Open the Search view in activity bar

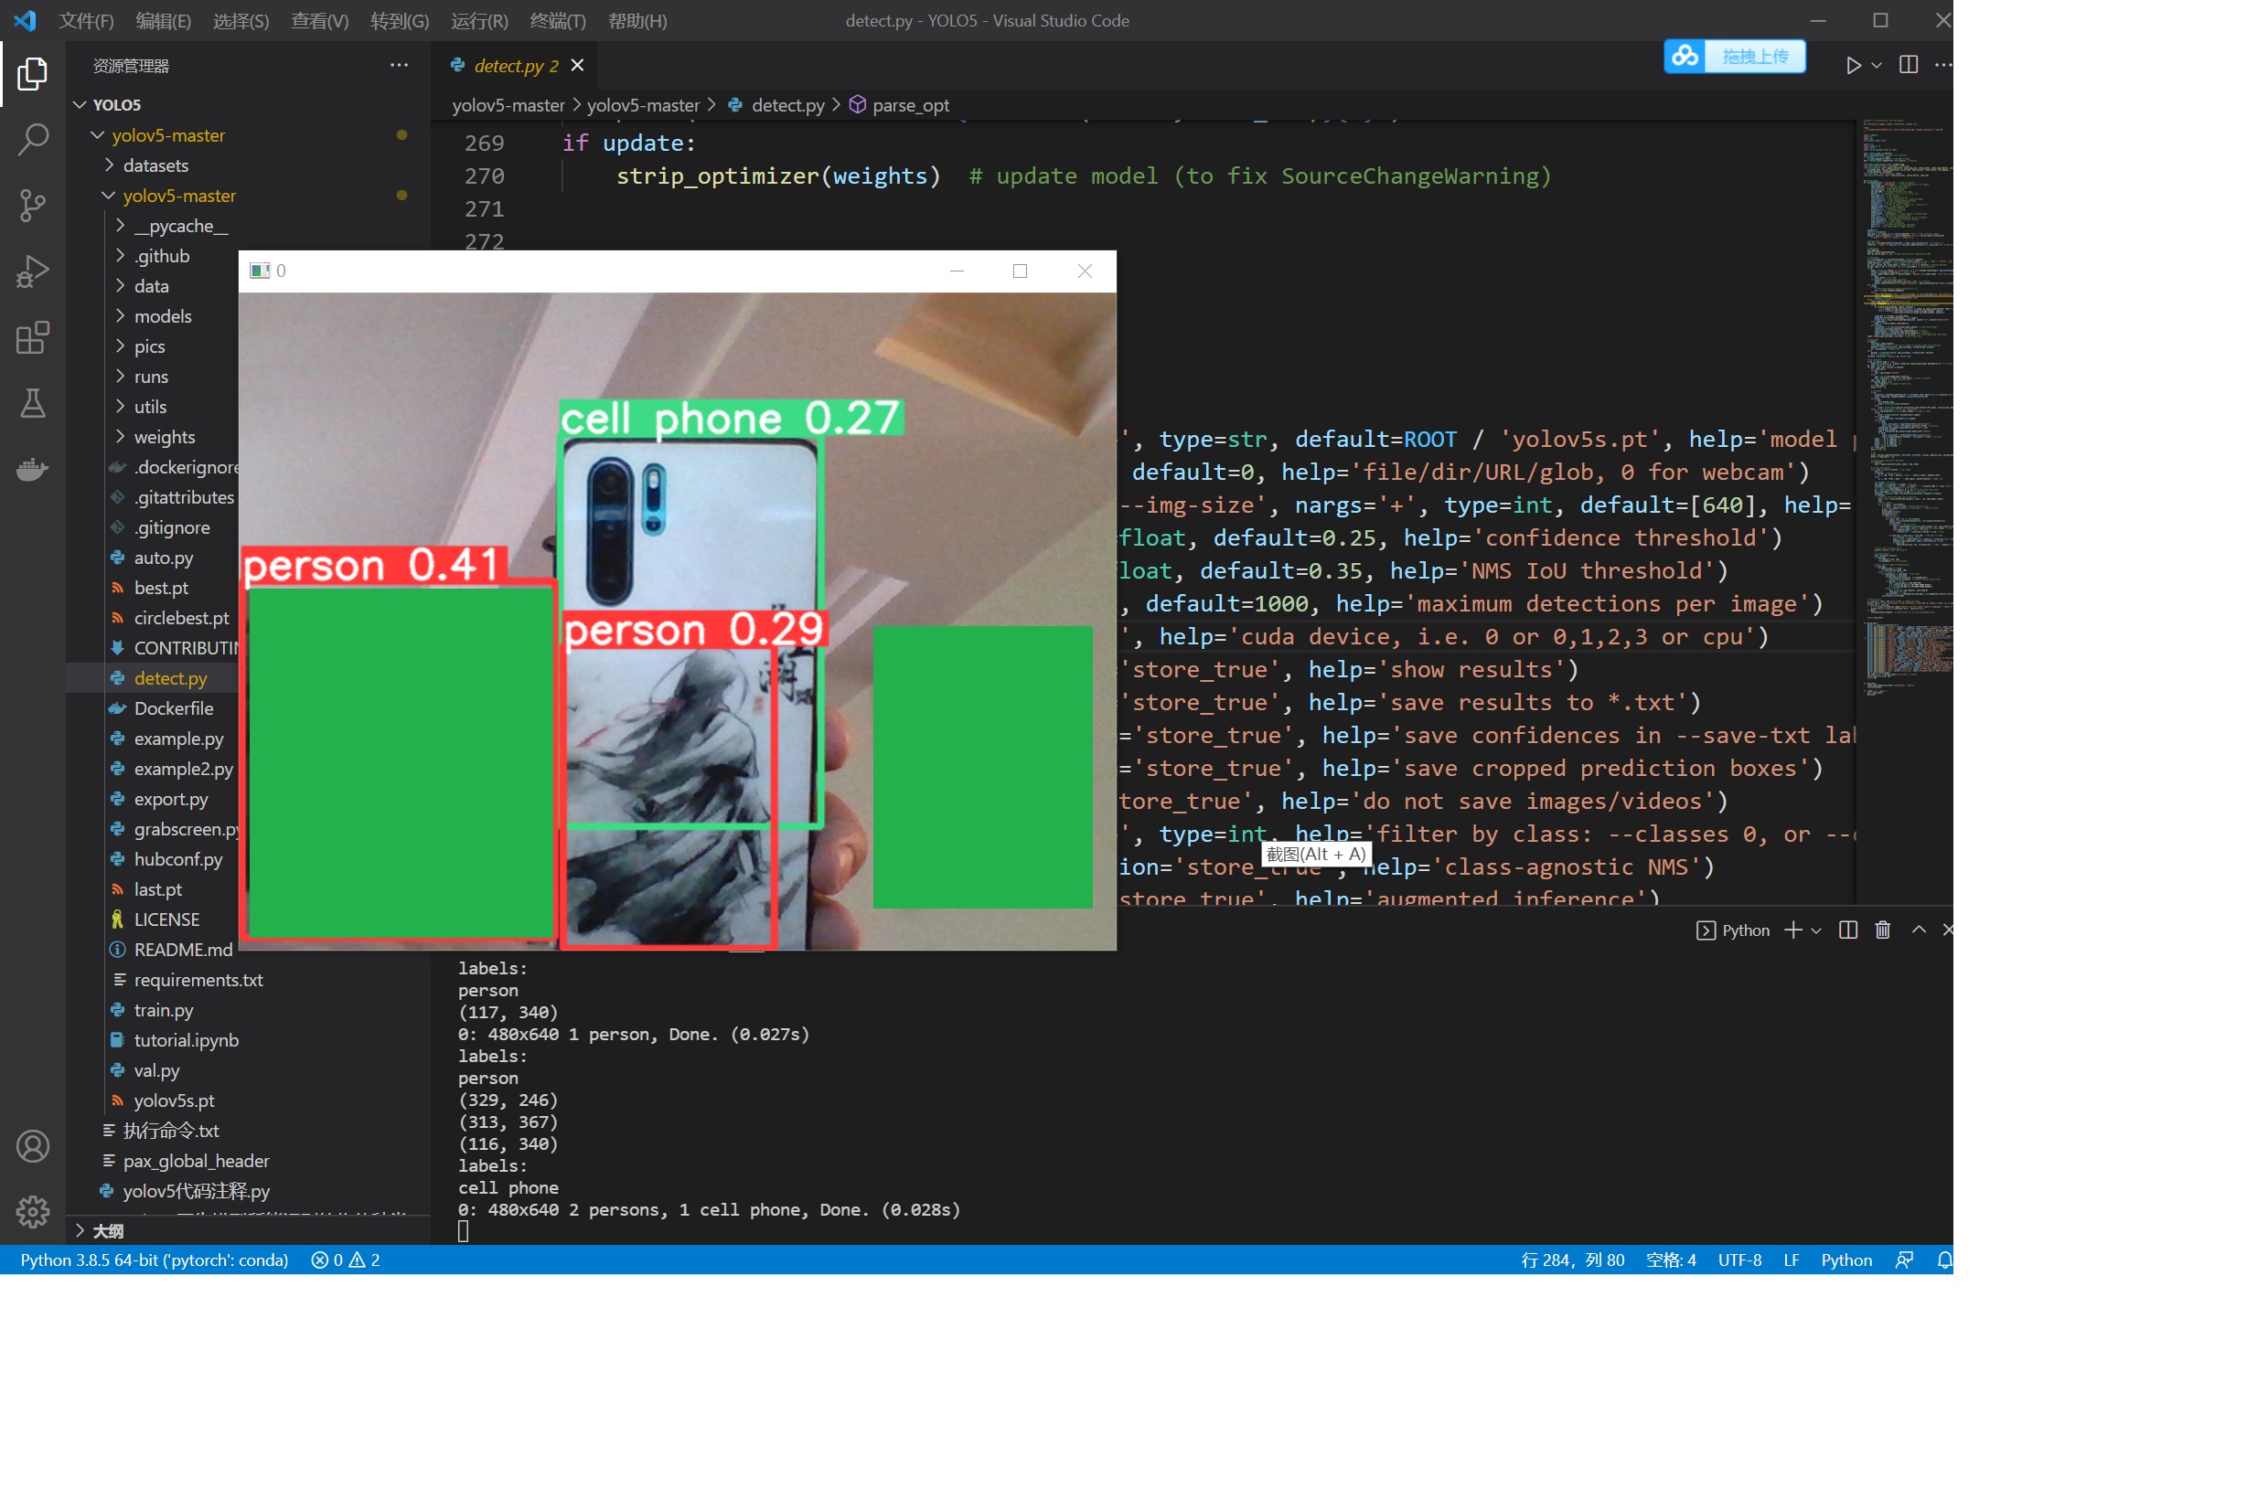(33, 140)
